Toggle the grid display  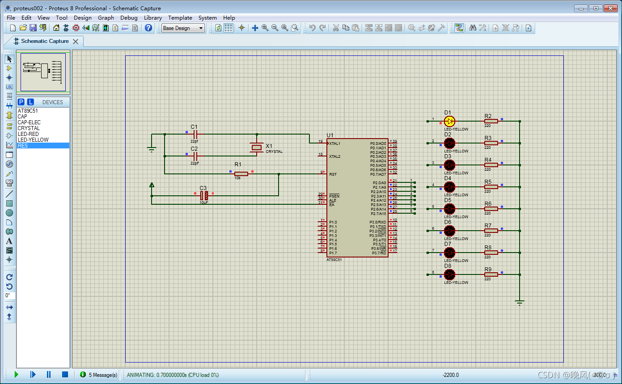point(228,28)
